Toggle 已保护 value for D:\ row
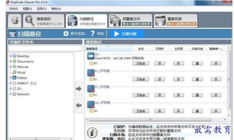The image size is (234, 140). [x=160, y=63]
